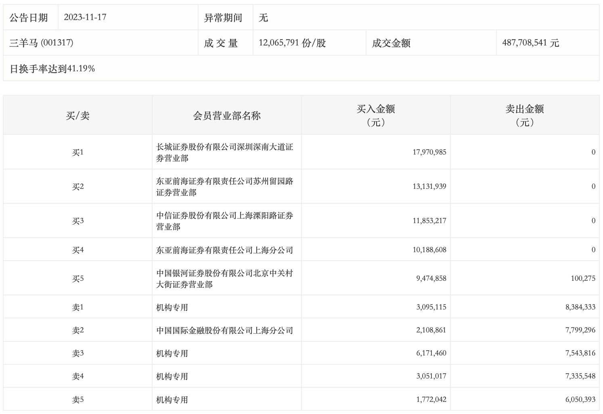
Task: Select 中国银河证券 北京中关村大街 brokerage name
Action: click(224, 279)
